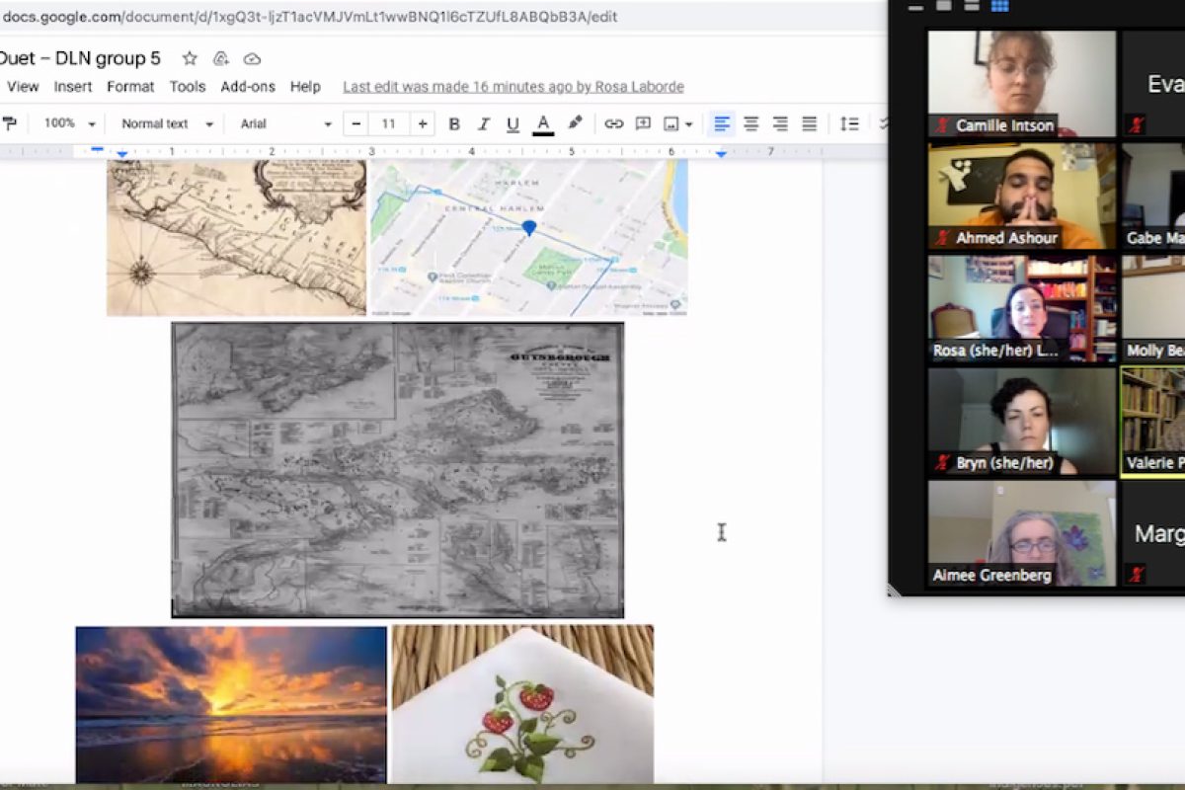This screenshot has width=1185, height=790.
Task: Open the last edit history link
Action: click(x=513, y=87)
